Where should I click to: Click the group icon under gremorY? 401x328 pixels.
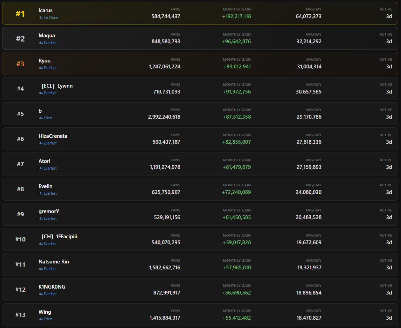(x=41, y=218)
